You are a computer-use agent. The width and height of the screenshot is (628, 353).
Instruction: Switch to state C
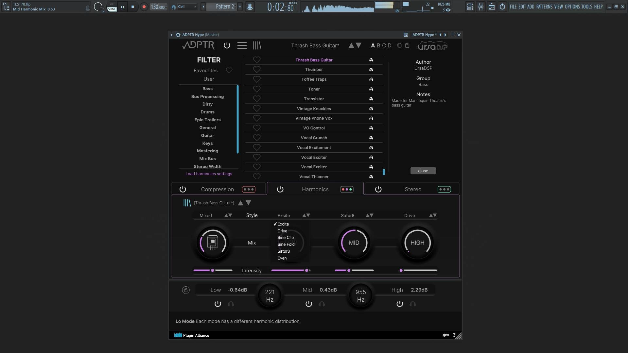pyautogui.click(x=384, y=45)
